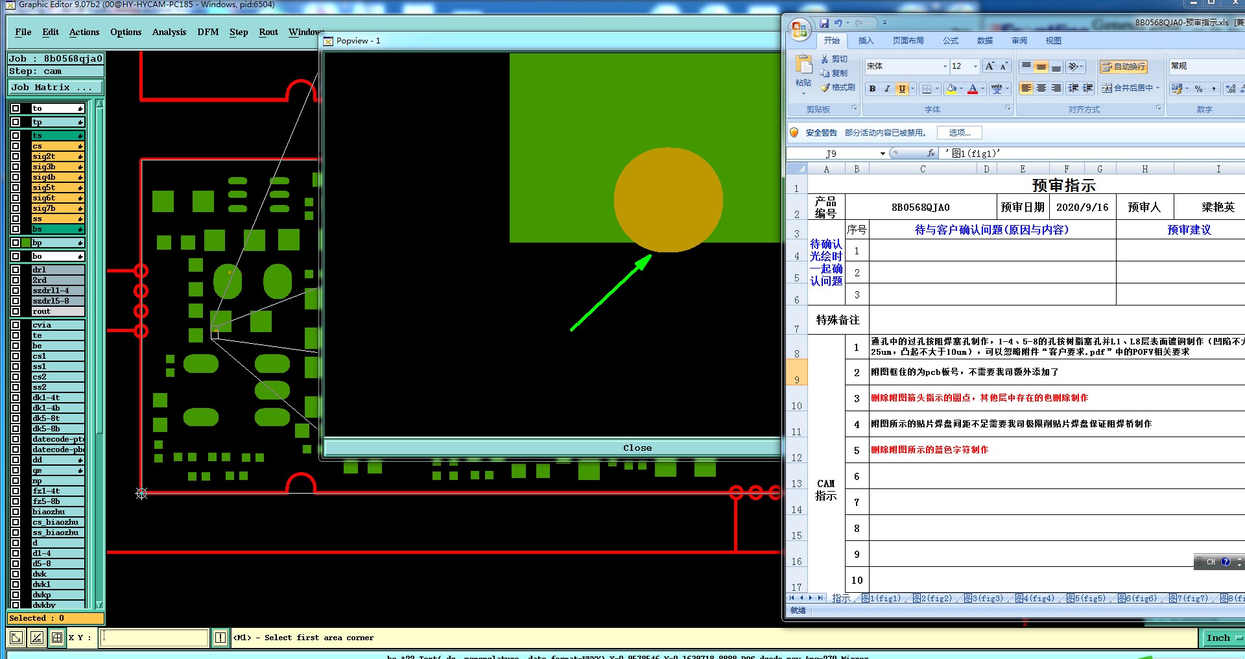
Task: Align text left in the cell
Action: point(1026,88)
